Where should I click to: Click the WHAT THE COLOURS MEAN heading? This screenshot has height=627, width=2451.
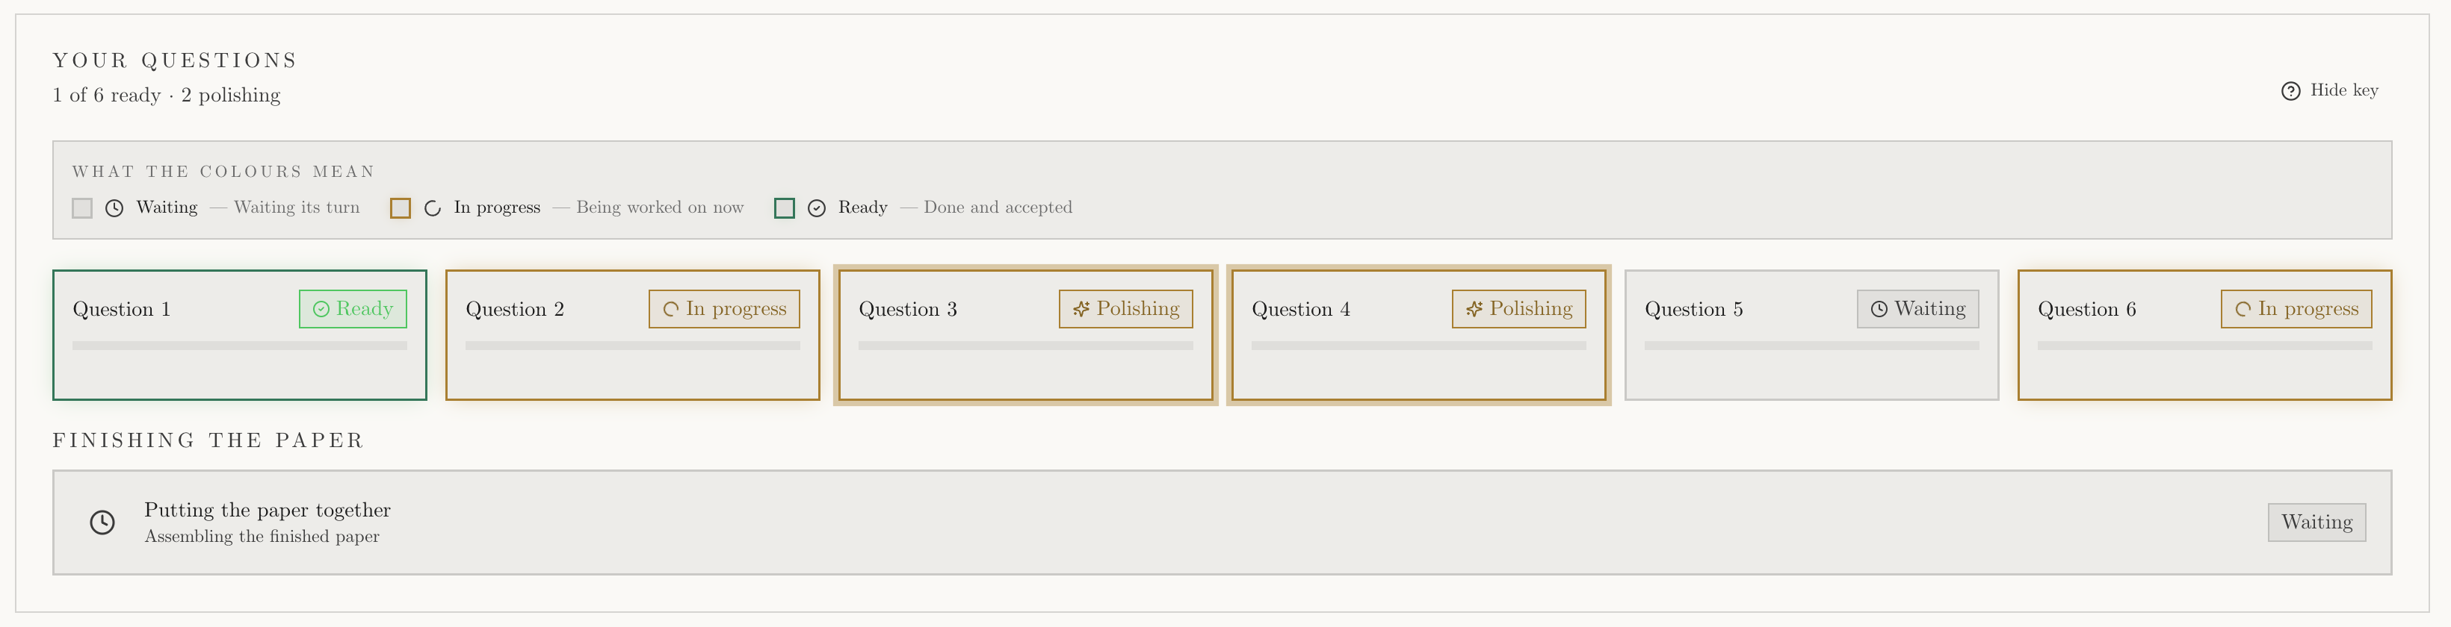[x=223, y=172]
